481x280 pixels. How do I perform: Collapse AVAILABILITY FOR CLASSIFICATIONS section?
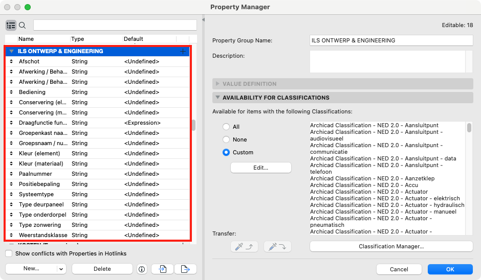[217, 98]
